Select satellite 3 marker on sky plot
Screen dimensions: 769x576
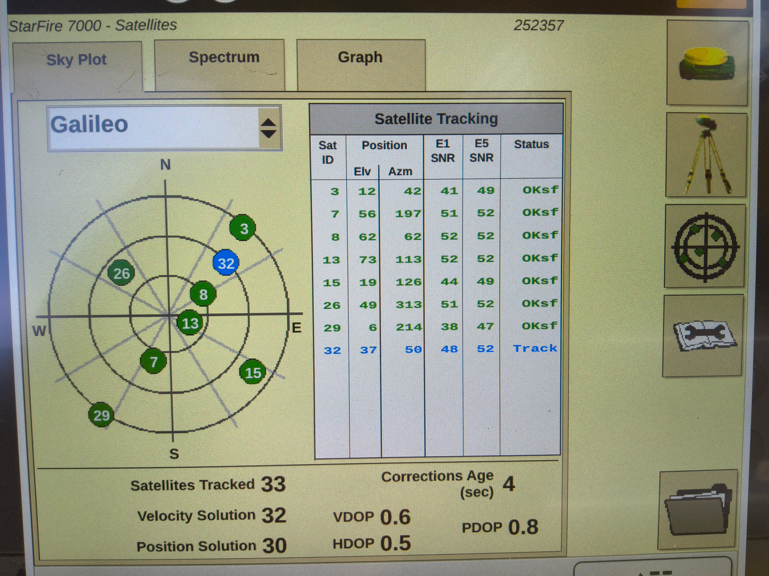(243, 228)
